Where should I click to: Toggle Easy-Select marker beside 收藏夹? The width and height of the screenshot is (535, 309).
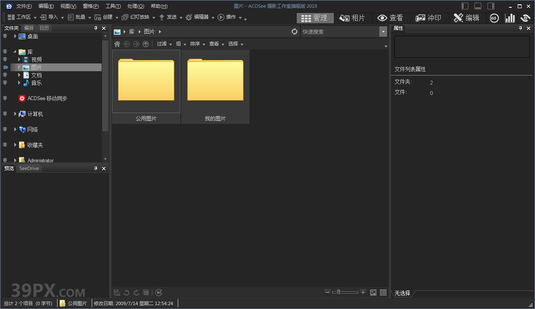[5, 145]
